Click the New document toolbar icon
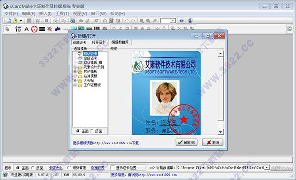This screenshot has height=180, width=296. point(9,21)
